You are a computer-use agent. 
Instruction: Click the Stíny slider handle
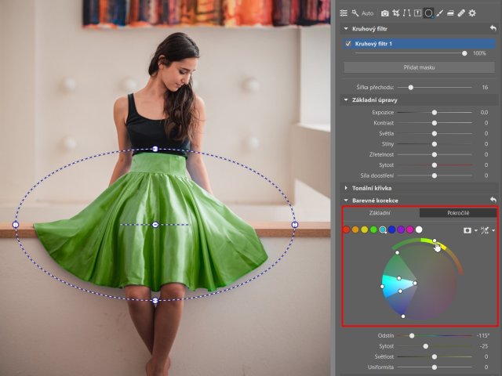point(434,144)
